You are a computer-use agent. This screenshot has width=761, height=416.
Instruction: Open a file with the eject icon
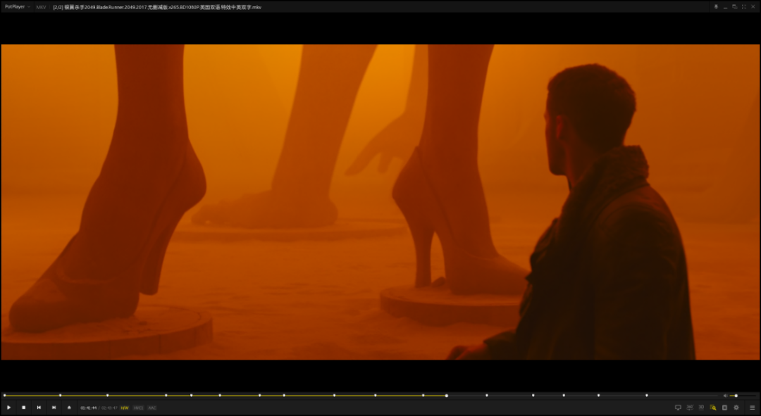pos(69,408)
